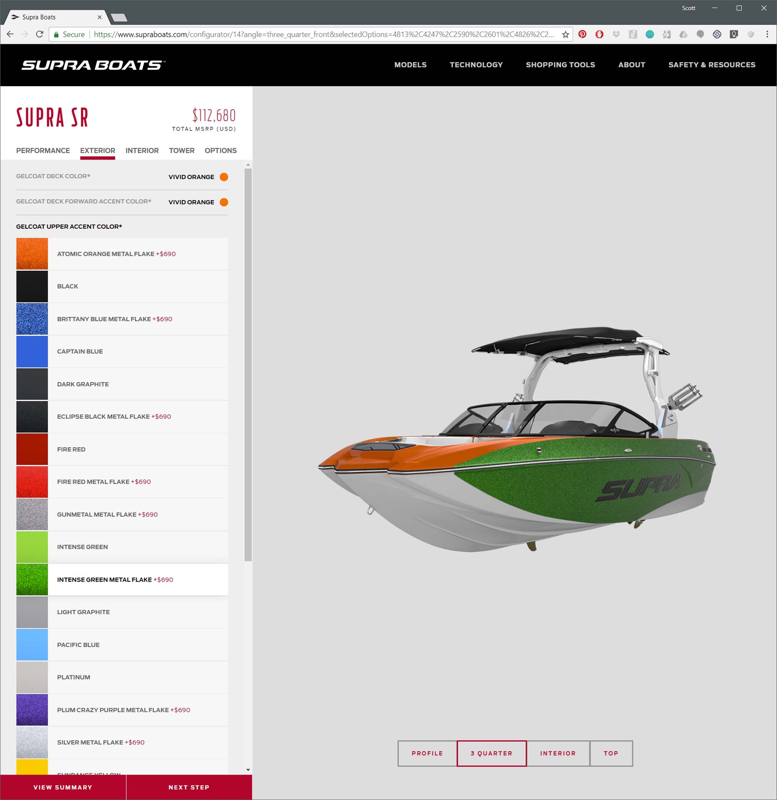Pick the Fire Red solid color

click(x=122, y=449)
